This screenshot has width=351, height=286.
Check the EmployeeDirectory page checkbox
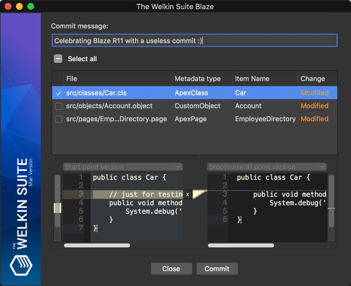click(58, 119)
